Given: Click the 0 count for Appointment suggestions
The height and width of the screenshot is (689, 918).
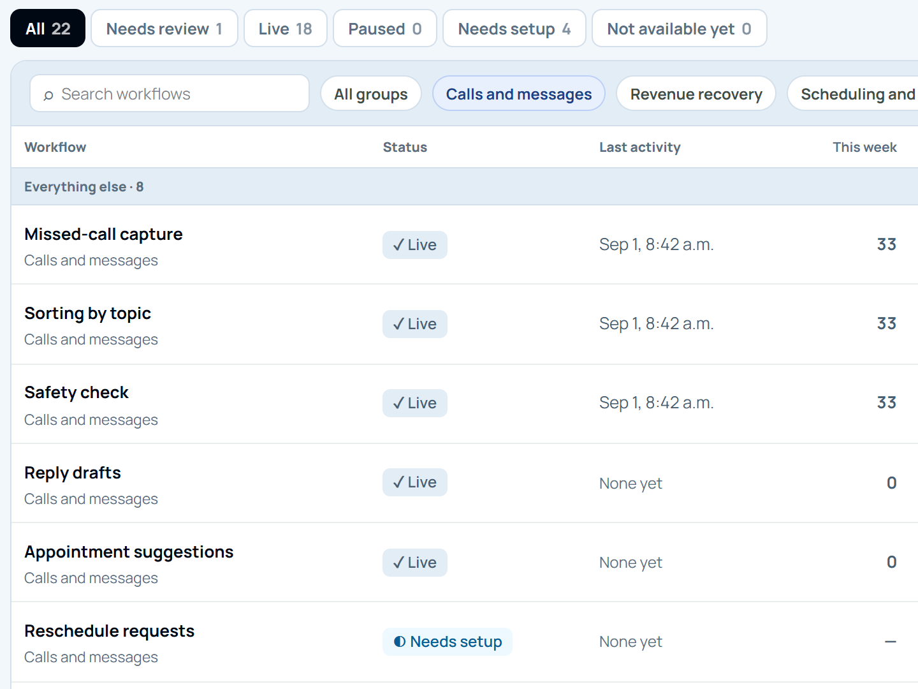Looking at the screenshot, I should 892,562.
